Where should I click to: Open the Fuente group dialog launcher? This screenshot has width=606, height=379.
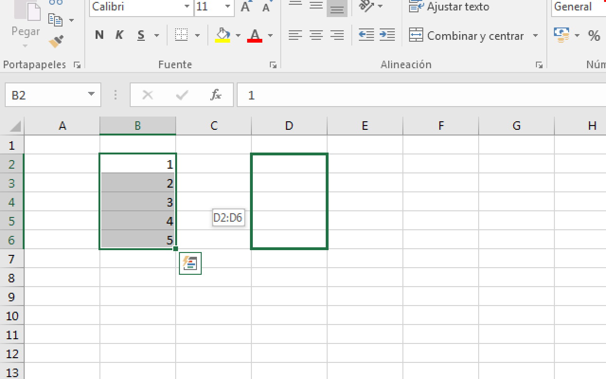(273, 65)
